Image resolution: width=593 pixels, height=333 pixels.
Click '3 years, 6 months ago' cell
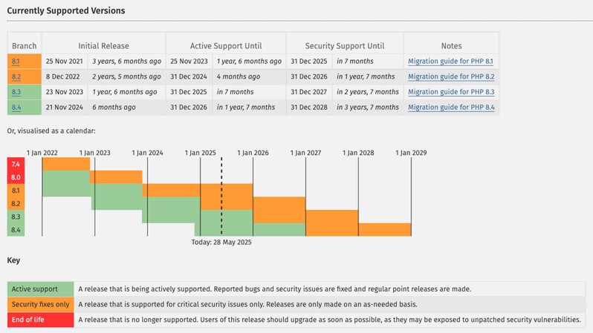pyautogui.click(x=126, y=61)
